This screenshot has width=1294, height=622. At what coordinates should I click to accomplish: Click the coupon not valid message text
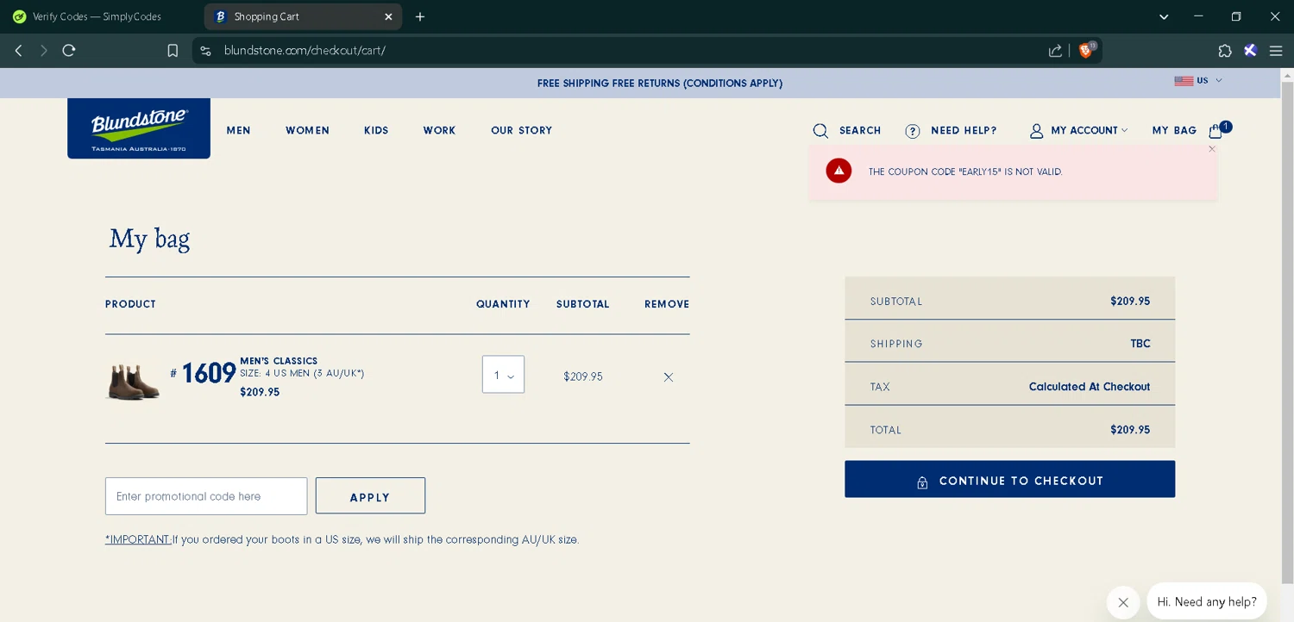point(965,172)
